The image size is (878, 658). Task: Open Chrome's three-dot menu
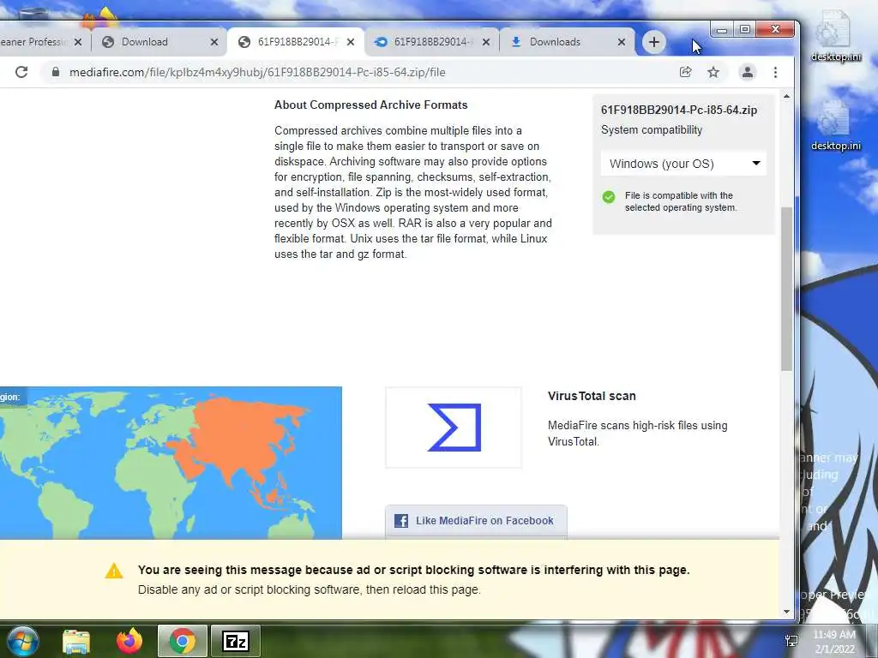click(x=775, y=72)
